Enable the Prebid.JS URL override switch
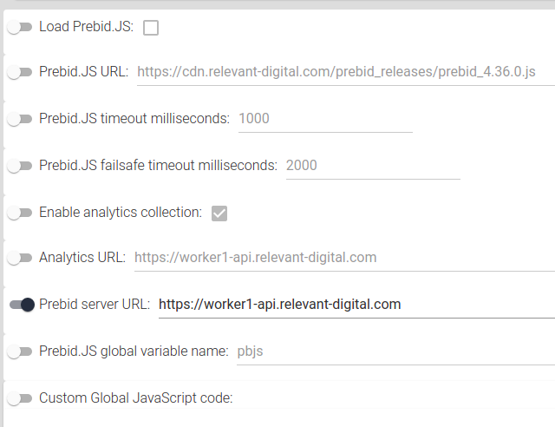Screen dimensions: 555x427 coord(20,72)
